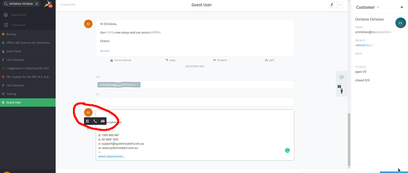Screen dimensions: 408x173
Task: Select the active Guest User ticket tab
Action: click(27, 102)
